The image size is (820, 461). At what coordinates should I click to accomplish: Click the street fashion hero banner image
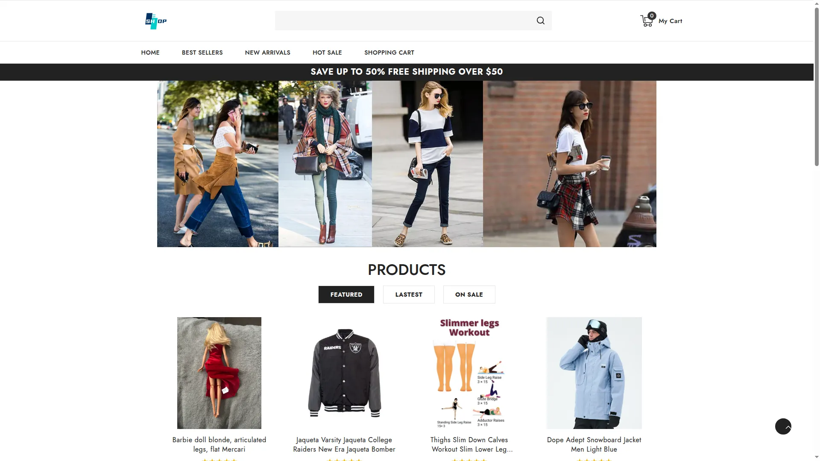tap(407, 164)
